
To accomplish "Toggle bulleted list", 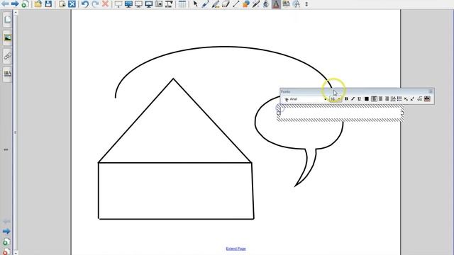I will (x=399, y=99).
